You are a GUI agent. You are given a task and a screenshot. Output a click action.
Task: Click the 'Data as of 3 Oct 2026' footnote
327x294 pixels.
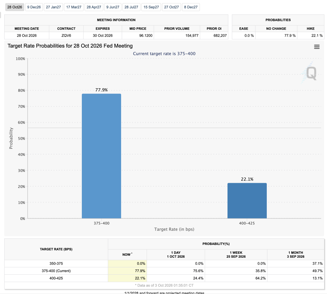tap(164, 285)
